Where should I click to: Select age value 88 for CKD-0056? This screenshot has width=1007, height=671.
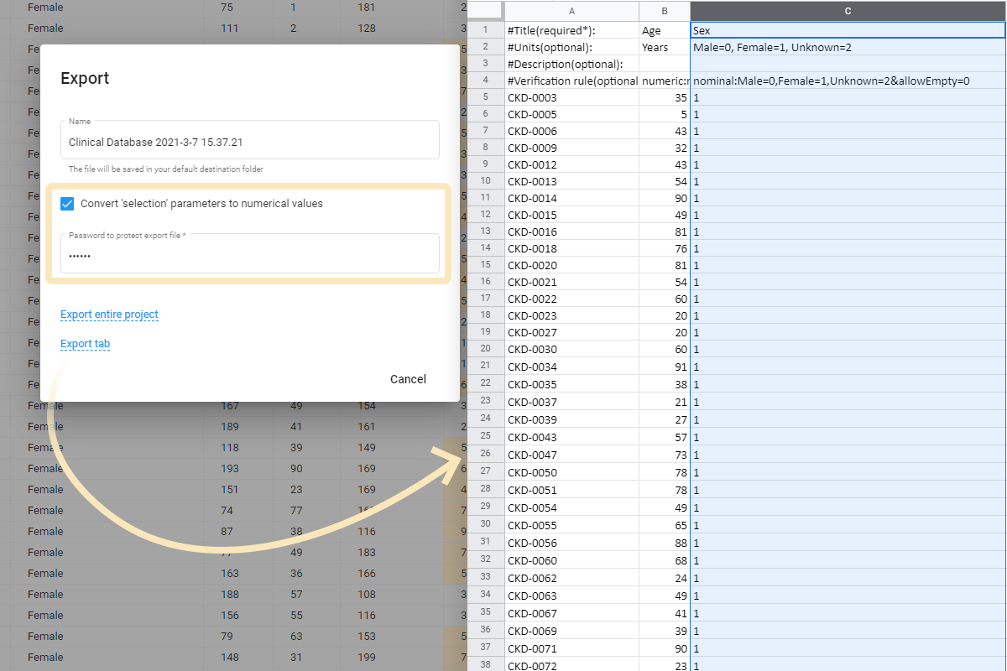[665, 543]
